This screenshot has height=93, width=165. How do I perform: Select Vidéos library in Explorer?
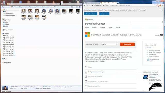[6, 26]
